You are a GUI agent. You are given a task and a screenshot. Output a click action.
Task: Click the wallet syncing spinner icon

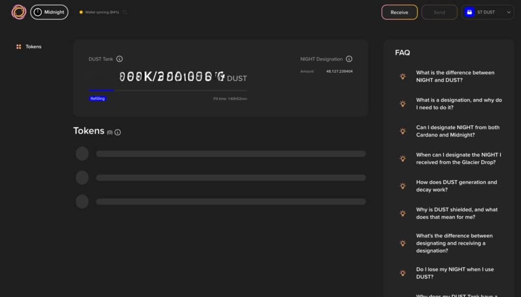[125, 12]
